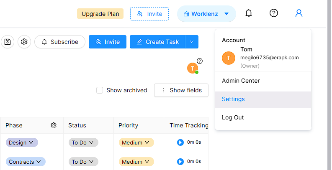
Task: Click Log Out in account menu
Action: coord(233,117)
